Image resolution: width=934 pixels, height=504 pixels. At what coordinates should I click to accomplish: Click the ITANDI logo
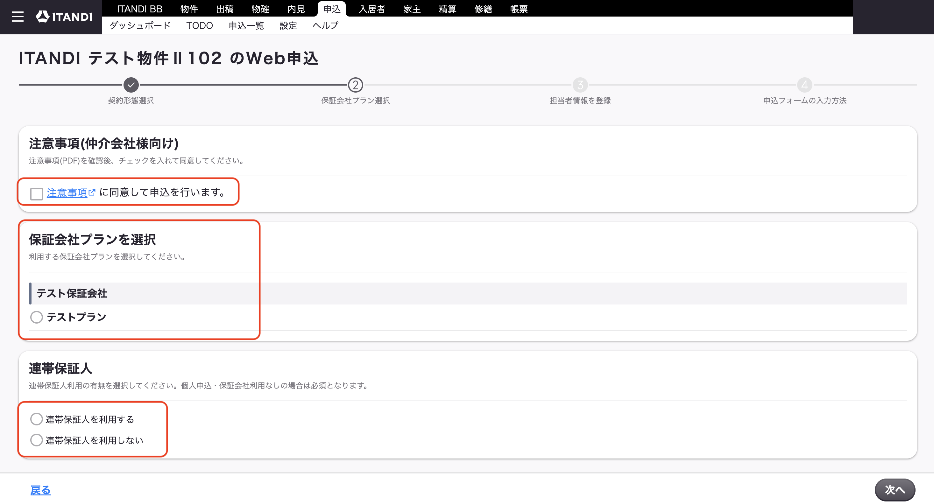pyautogui.click(x=64, y=17)
